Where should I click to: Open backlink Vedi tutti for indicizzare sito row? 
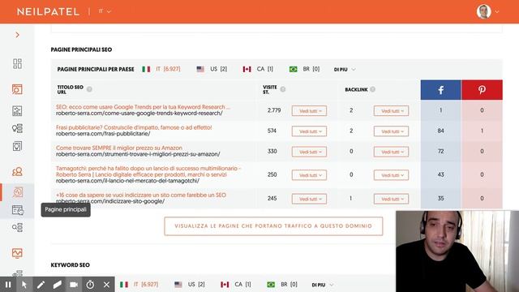pyautogui.click(x=391, y=199)
